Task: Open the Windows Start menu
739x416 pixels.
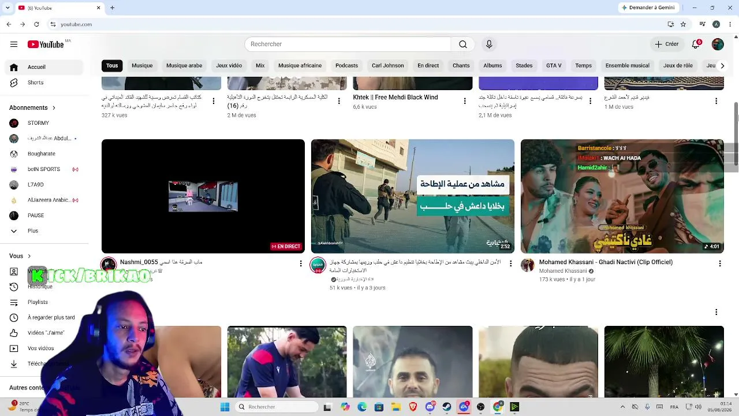Action: [225, 407]
